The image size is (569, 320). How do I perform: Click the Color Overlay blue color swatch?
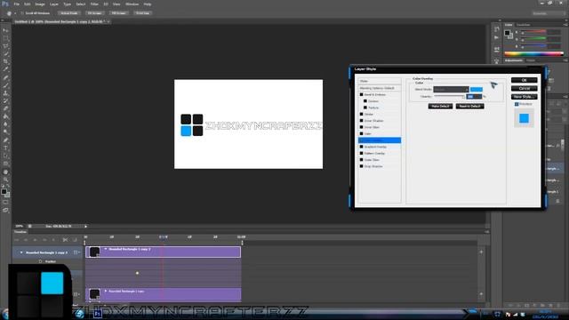[x=477, y=89]
